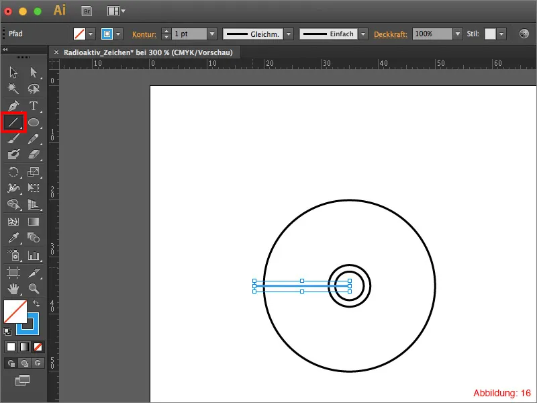Click the Gleichm. width profile box

pyautogui.click(x=253, y=34)
